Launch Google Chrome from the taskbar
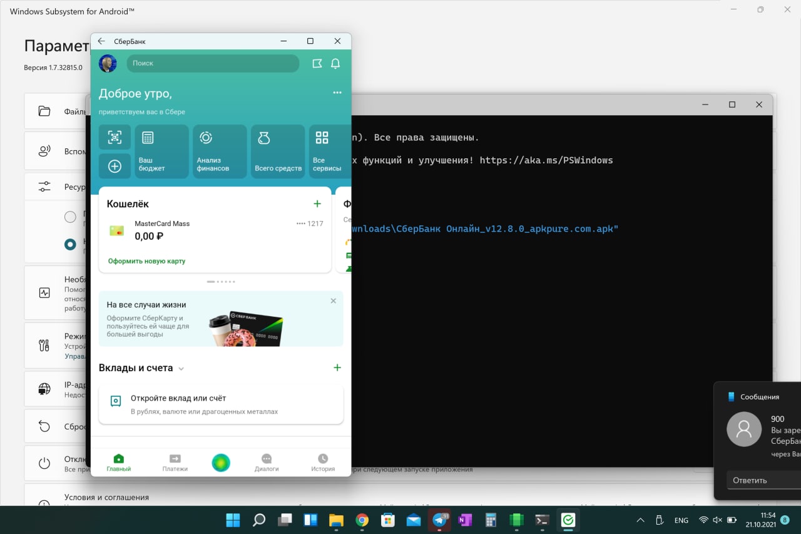This screenshot has height=534, width=801. (x=362, y=520)
